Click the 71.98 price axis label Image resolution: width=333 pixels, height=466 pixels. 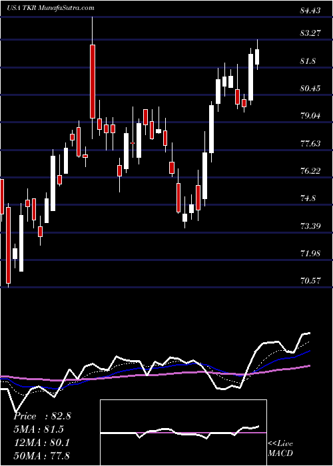click(x=310, y=254)
